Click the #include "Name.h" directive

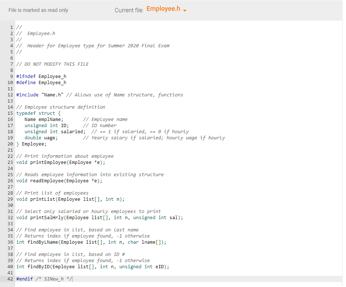pos(37,95)
